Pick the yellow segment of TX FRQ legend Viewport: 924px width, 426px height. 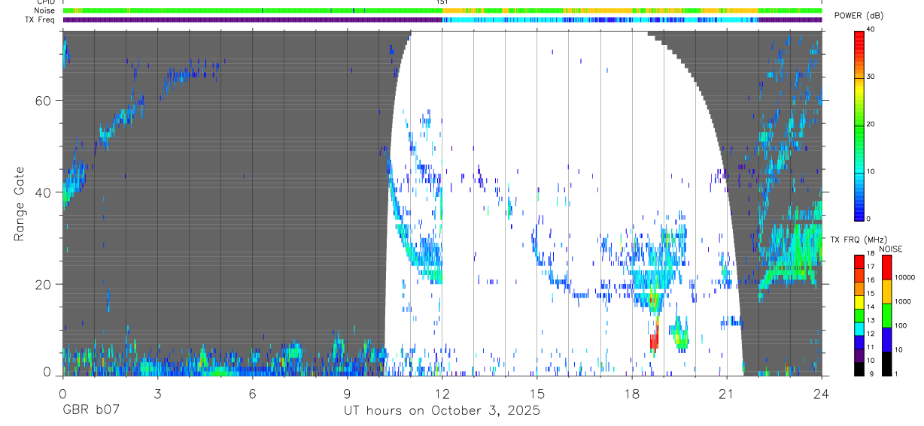(x=859, y=302)
